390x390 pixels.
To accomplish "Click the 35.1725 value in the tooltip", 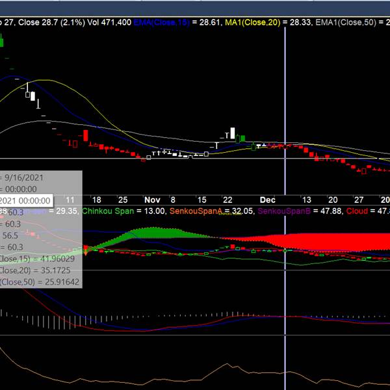I will 55,270.
